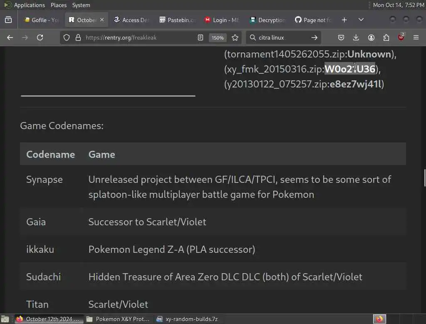Toggle reader view icon
426x324 pixels.
(x=201, y=37)
